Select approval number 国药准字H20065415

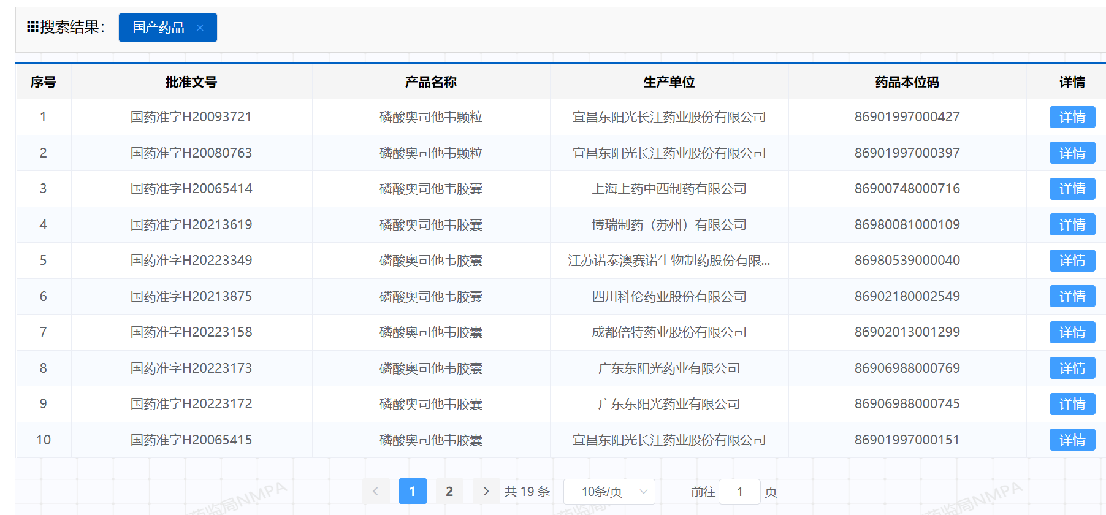click(191, 440)
